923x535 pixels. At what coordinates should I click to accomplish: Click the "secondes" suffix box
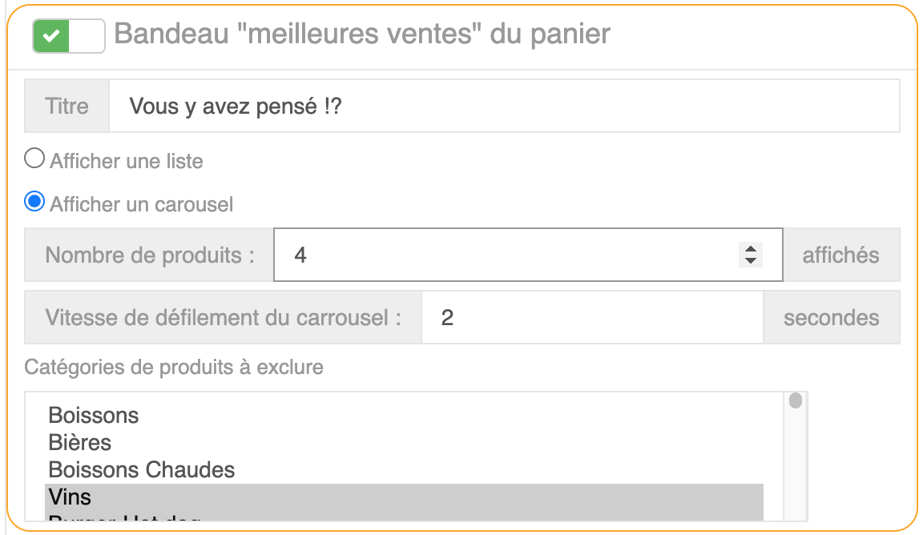831,317
